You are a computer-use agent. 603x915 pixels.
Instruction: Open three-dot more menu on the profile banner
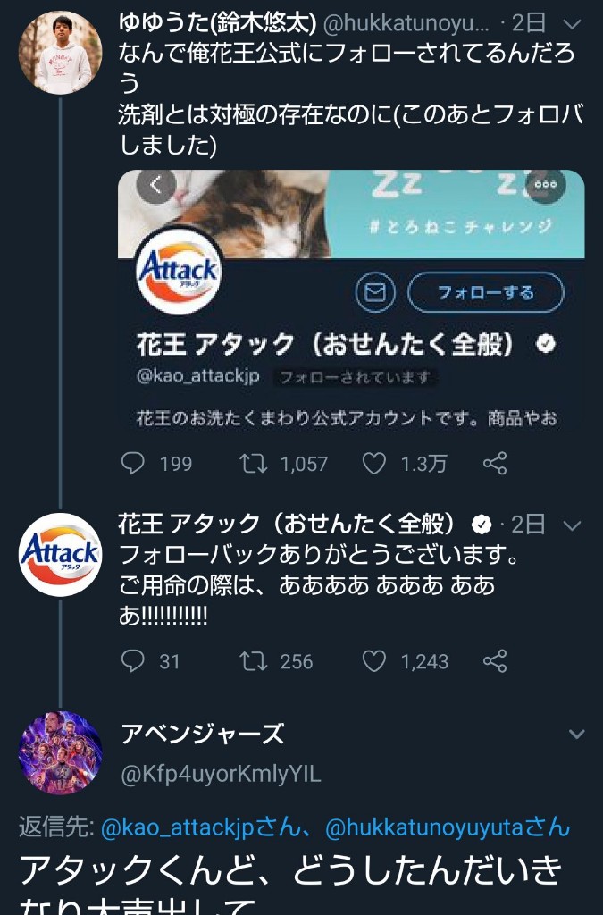[x=545, y=184]
